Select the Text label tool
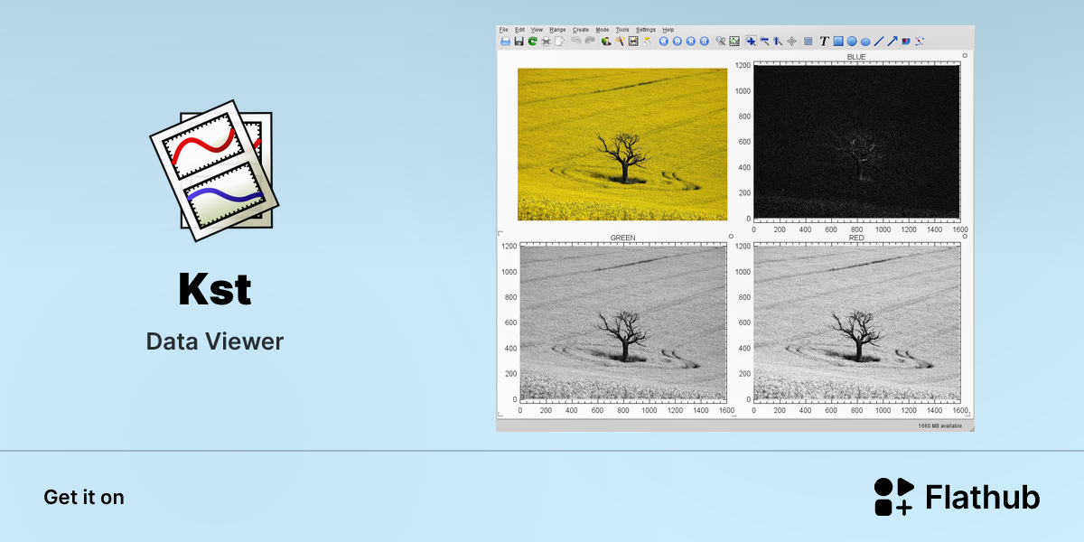 coord(824,42)
